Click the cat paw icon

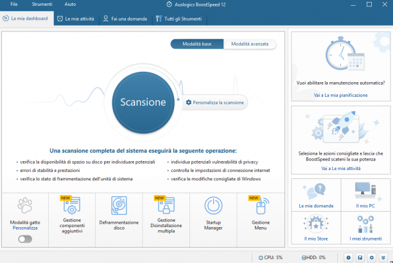(25, 205)
